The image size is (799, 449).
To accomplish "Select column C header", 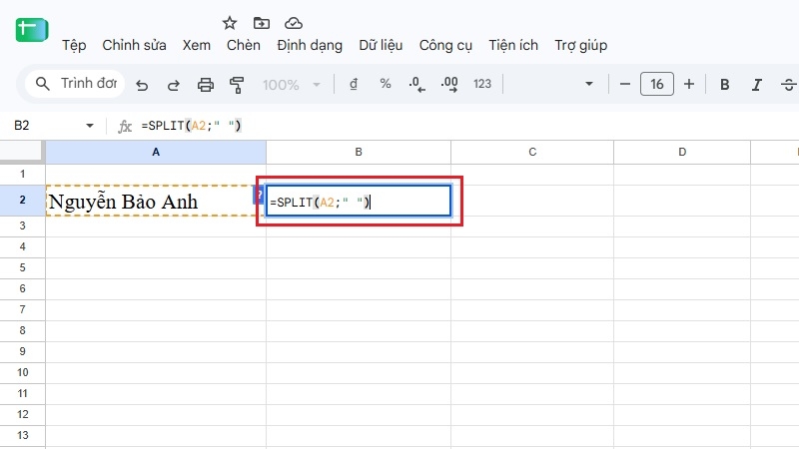I will pos(532,152).
